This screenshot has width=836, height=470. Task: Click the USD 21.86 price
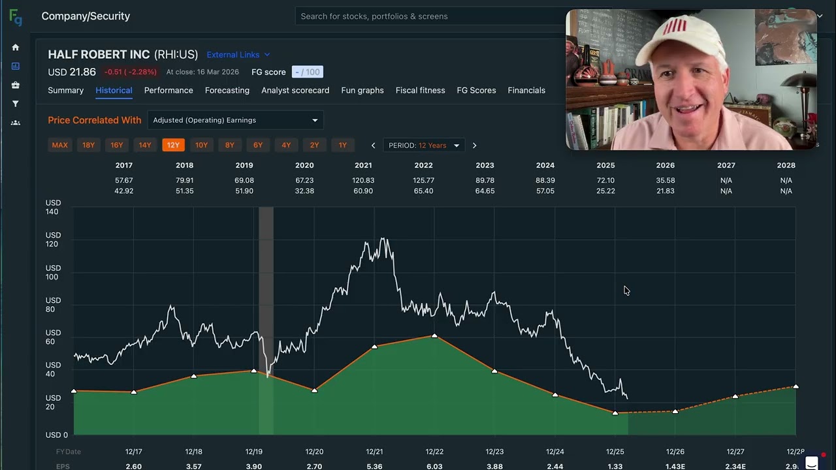72,72
